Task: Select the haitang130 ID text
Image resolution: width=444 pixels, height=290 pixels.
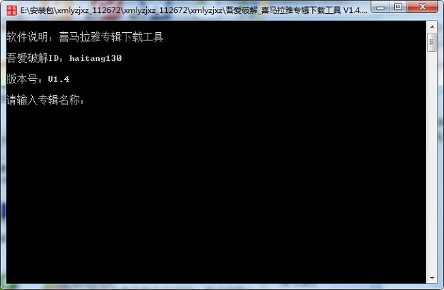Action: (96, 58)
